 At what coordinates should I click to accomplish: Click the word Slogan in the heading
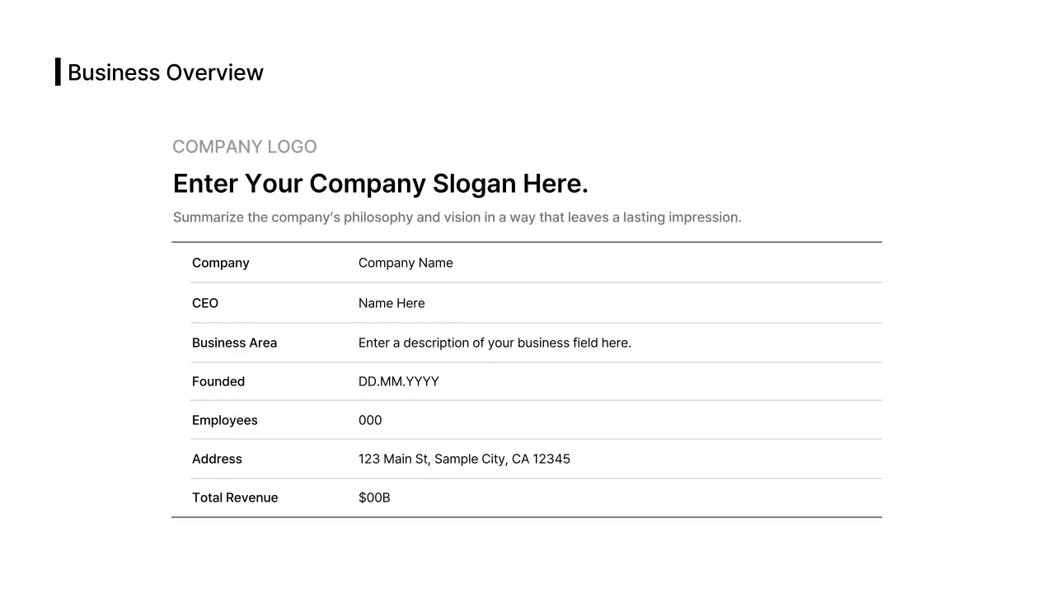pos(474,184)
